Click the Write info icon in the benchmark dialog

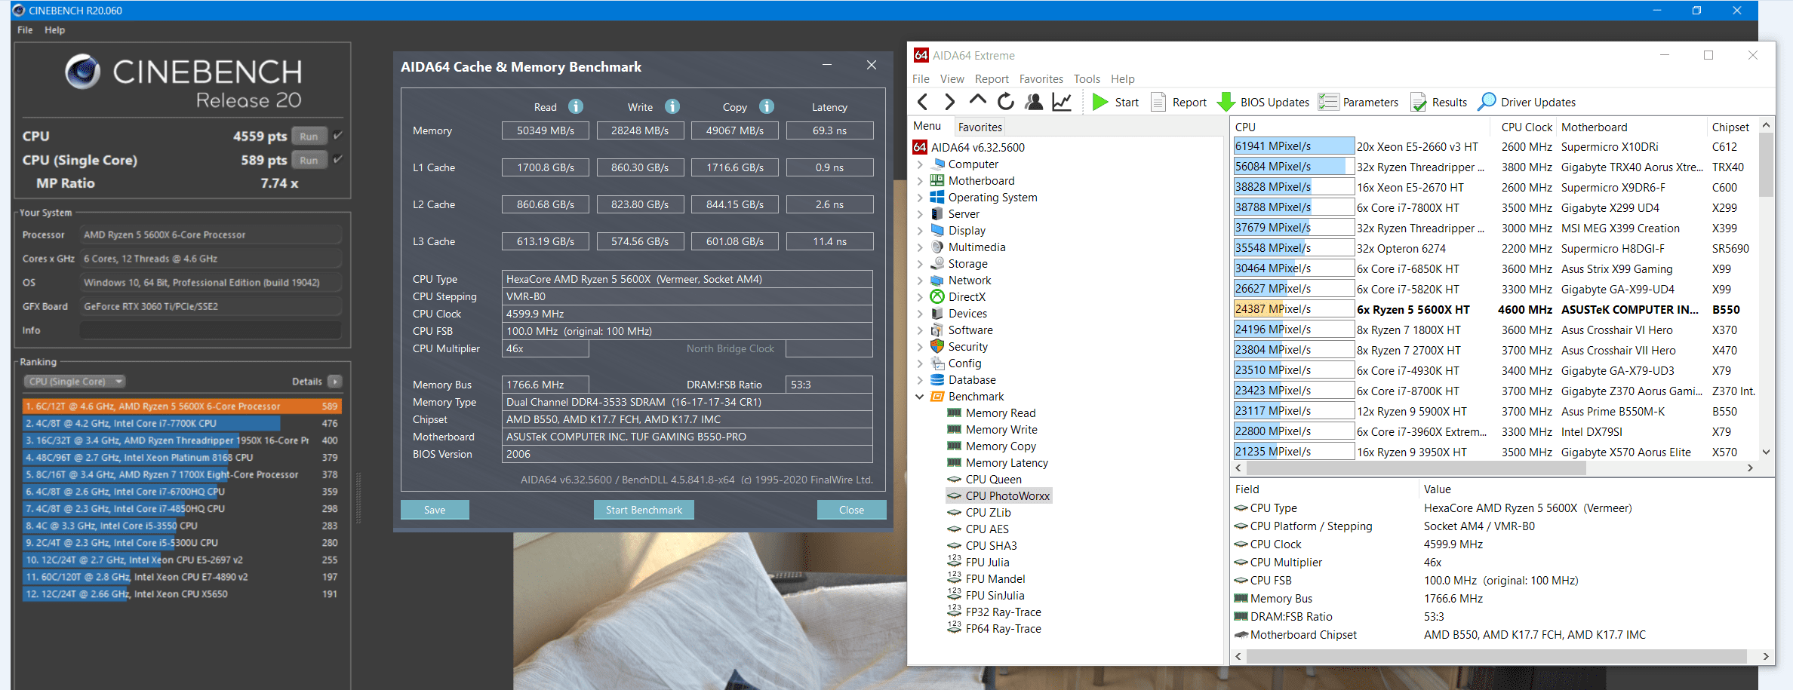point(672,106)
